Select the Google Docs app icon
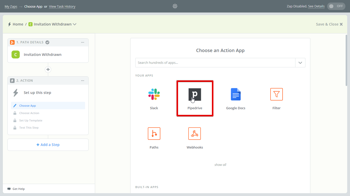The height and width of the screenshot is (196, 350). (236, 94)
